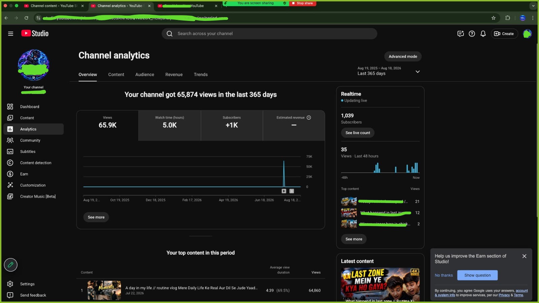Image resolution: width=539 pixels, height=303 pixels.
Task: Click the account avatar in the header
Action: [x=527, y=34]
